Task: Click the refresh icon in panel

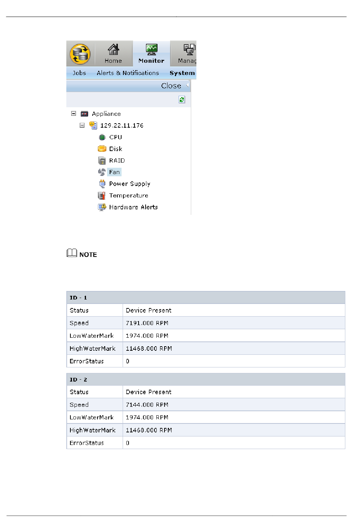Action: click(x=182, y=99)
